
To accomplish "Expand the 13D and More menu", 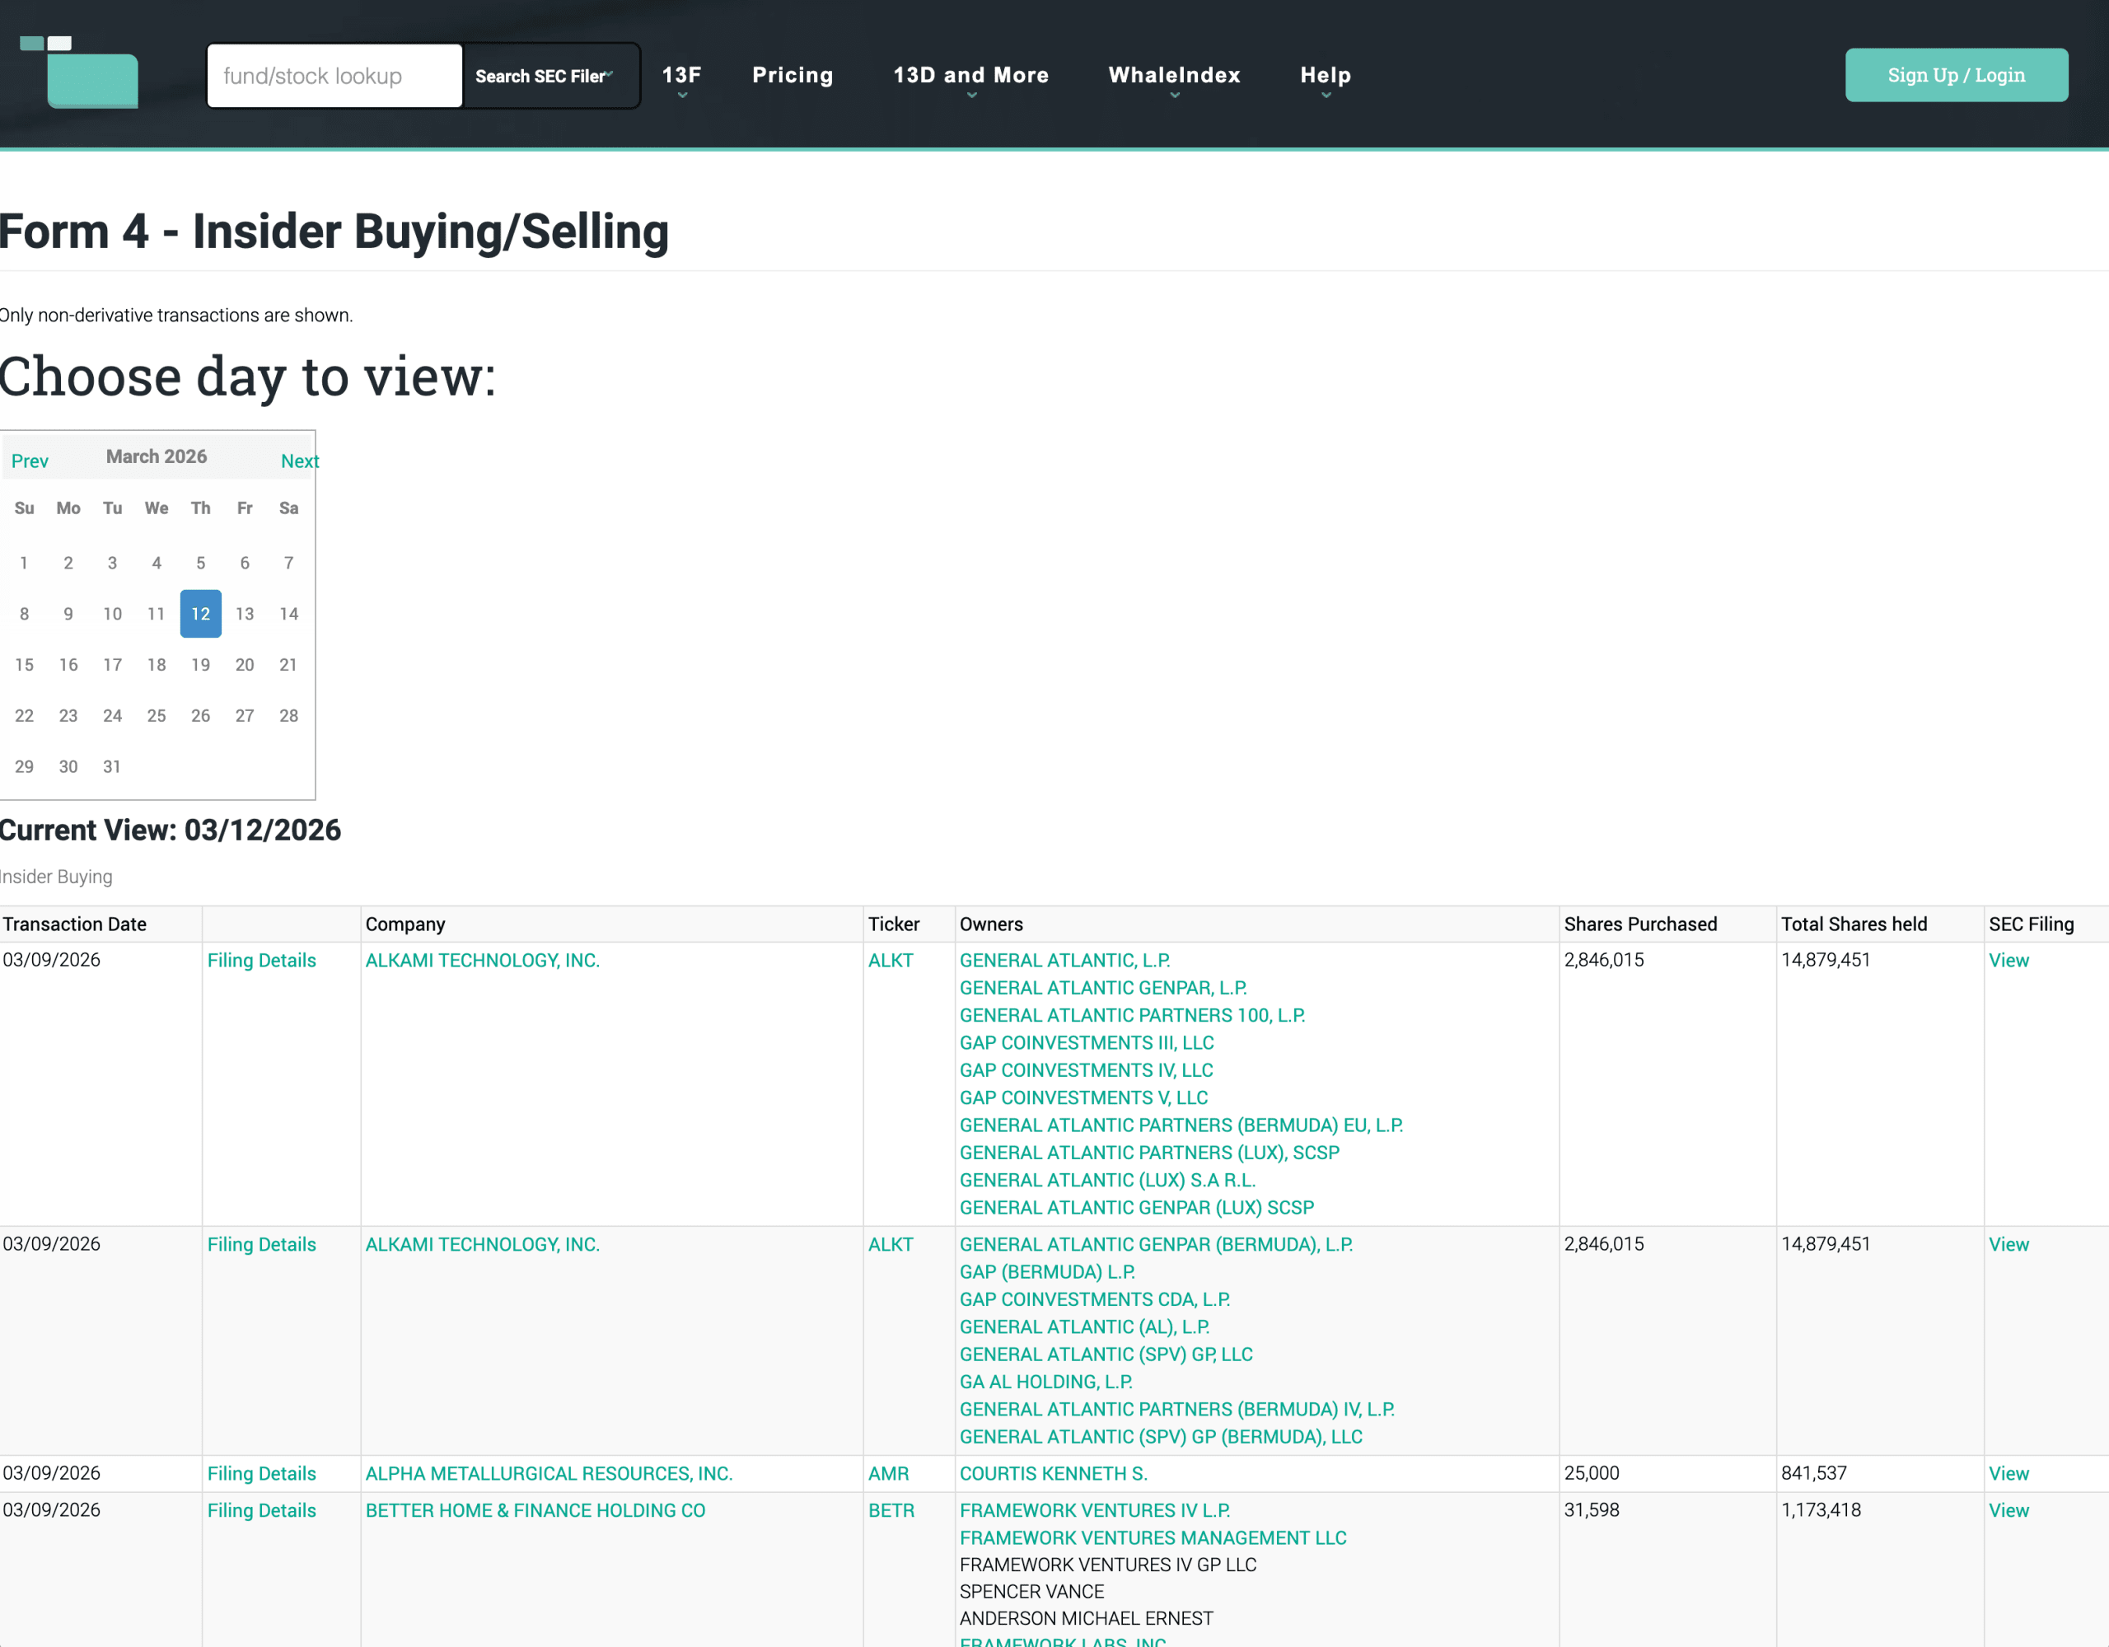I will click(x=970, y=75).
